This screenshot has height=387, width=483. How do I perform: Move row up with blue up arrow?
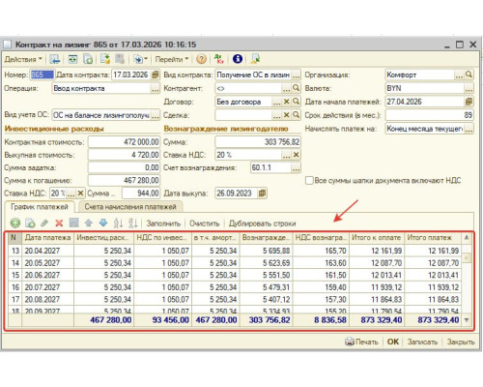point(89,223)
